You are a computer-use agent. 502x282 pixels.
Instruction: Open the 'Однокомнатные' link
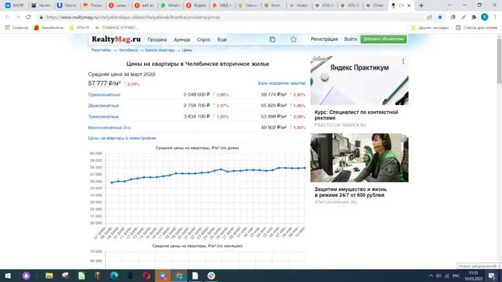point(104,94)
